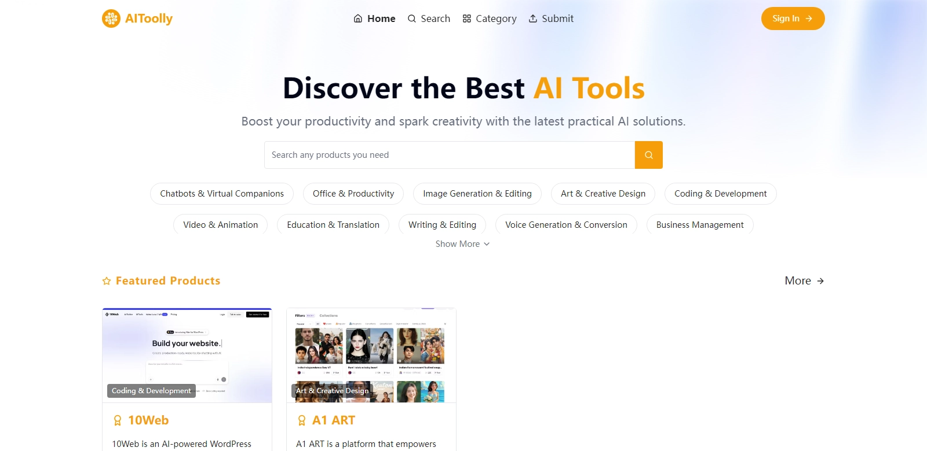Click 'A1 ART is a platform that empowers' description

(x=366, y=444)
